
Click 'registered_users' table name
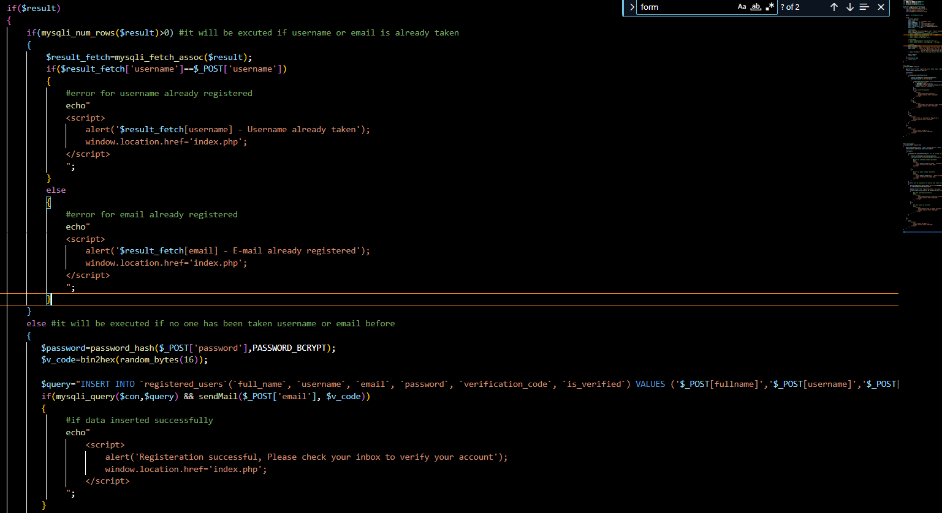(x=184, y=384)
